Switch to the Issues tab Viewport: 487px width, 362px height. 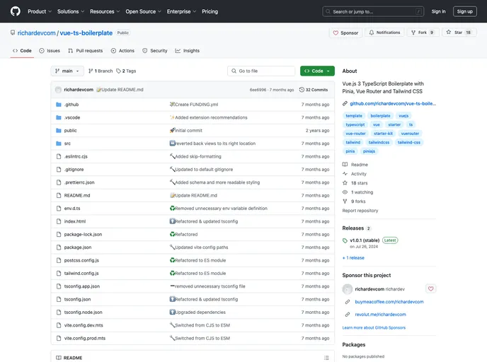tap(50, 51)
